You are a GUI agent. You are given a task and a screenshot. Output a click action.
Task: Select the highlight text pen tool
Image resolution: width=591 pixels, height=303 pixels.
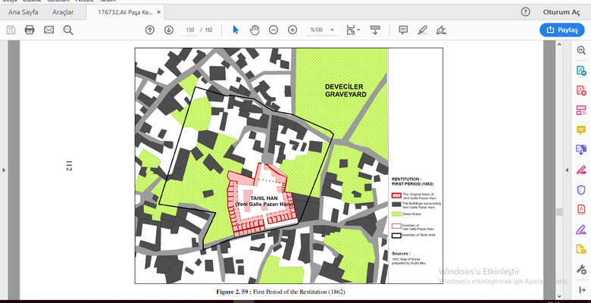click(423, 30)
